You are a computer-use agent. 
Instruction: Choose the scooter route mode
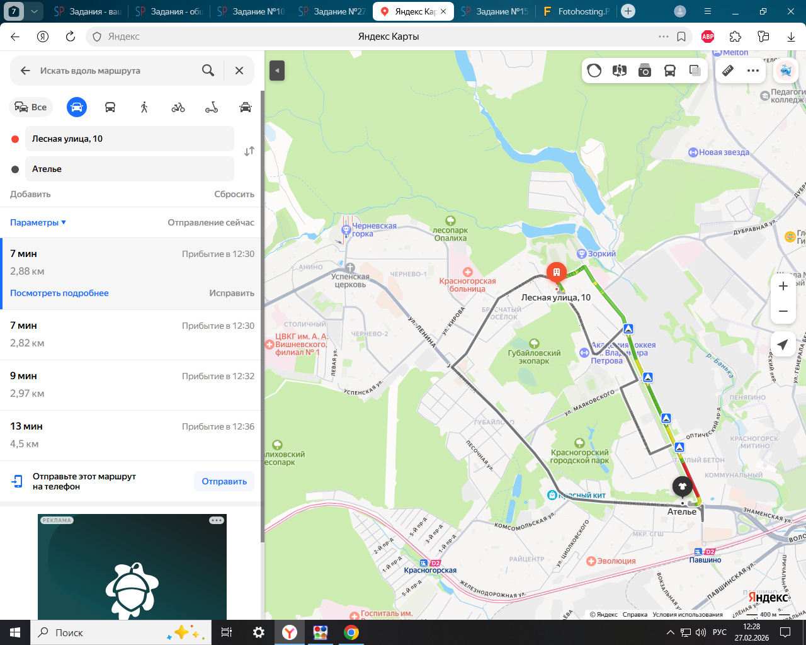pos(212,107)
